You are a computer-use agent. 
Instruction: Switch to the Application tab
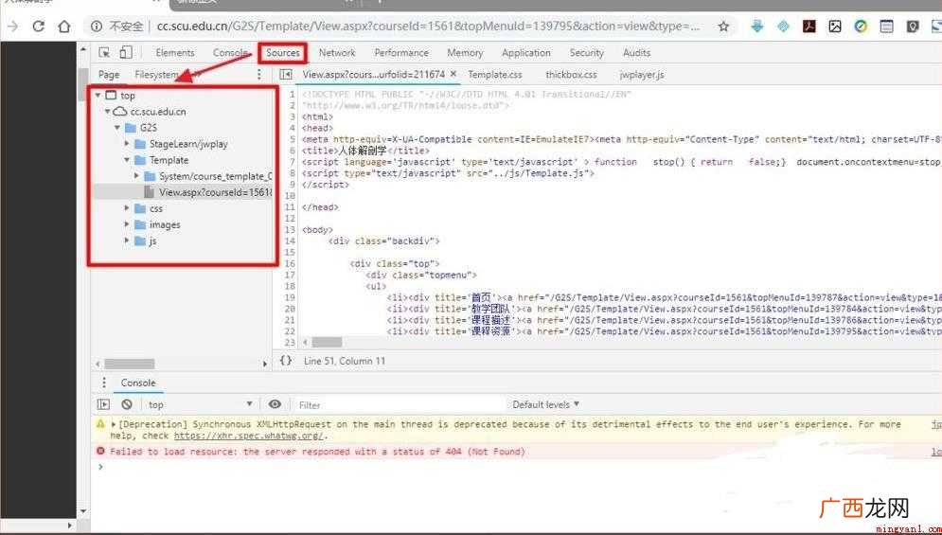[x=526, y=53]
